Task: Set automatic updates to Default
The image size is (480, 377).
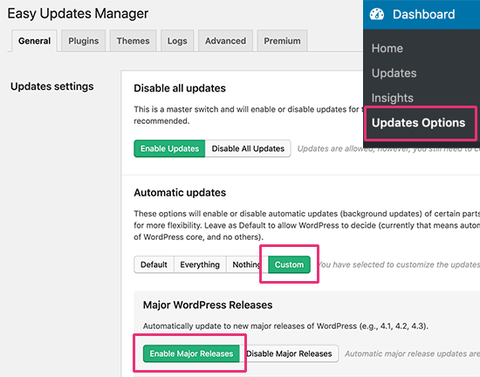Action: pos(154,264)
